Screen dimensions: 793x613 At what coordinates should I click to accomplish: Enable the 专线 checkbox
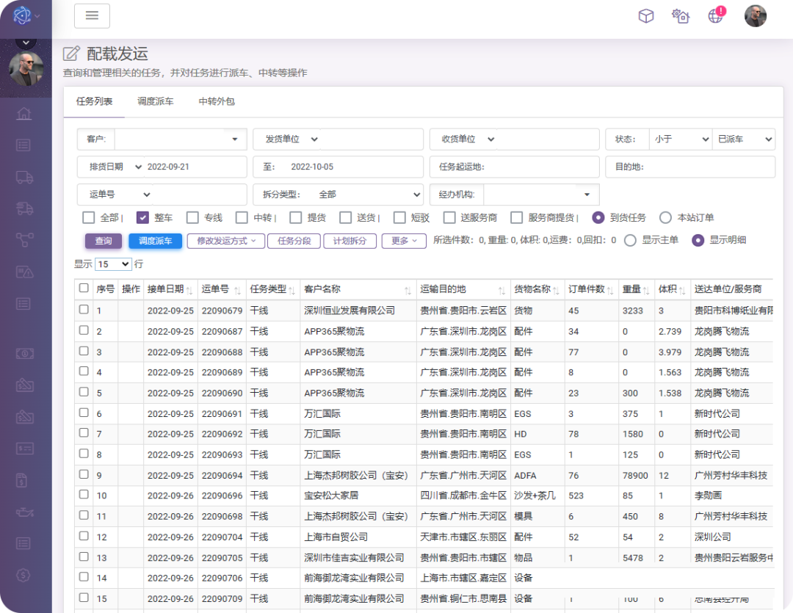pyautogui.click(x=192, y=217)
